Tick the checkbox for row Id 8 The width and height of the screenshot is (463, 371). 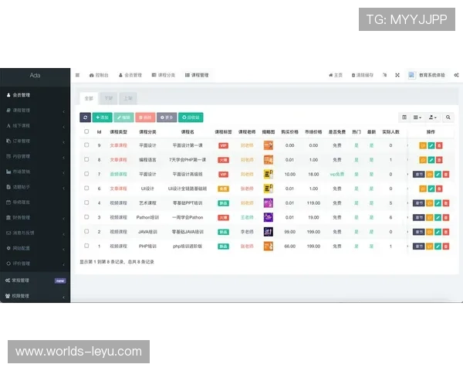[x=86, y=159]
